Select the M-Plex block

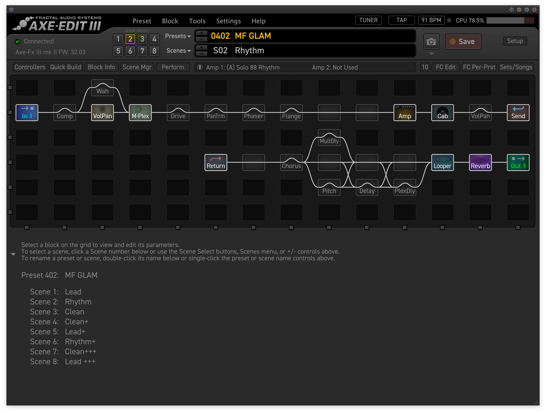140,113
